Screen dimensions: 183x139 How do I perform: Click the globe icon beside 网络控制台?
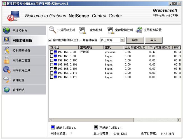pyautogui.click(x=6, y=30)
